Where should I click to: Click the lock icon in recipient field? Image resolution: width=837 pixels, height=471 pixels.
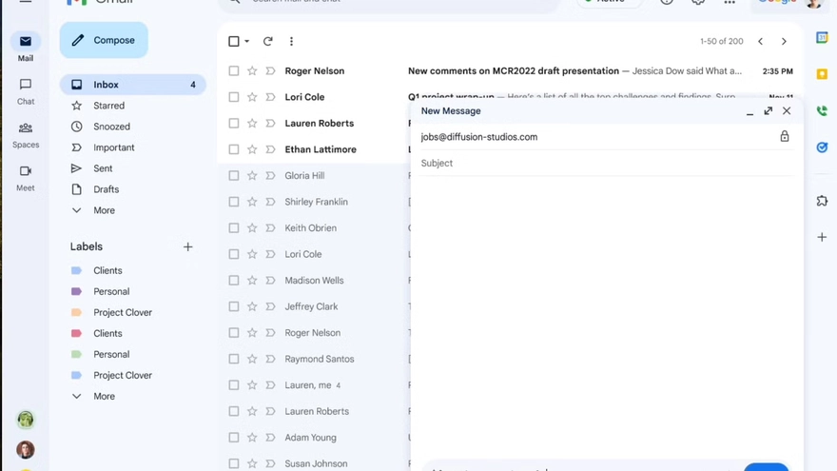[x=785, y=137]
